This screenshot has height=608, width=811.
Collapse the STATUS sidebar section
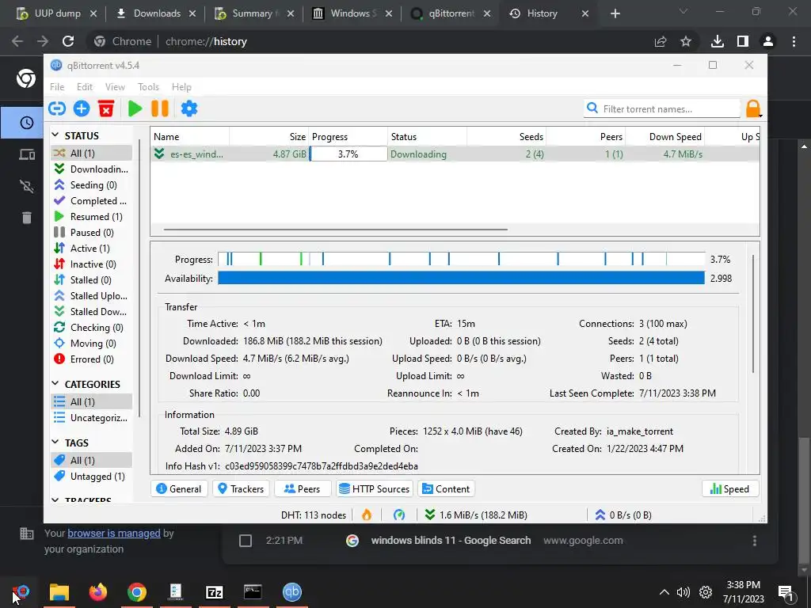coord(55,135)
